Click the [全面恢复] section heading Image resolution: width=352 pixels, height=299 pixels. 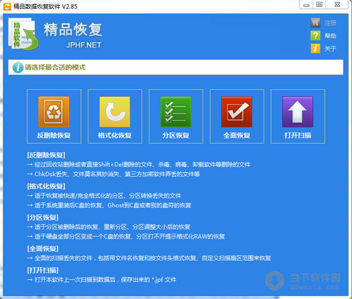(43, 249)
